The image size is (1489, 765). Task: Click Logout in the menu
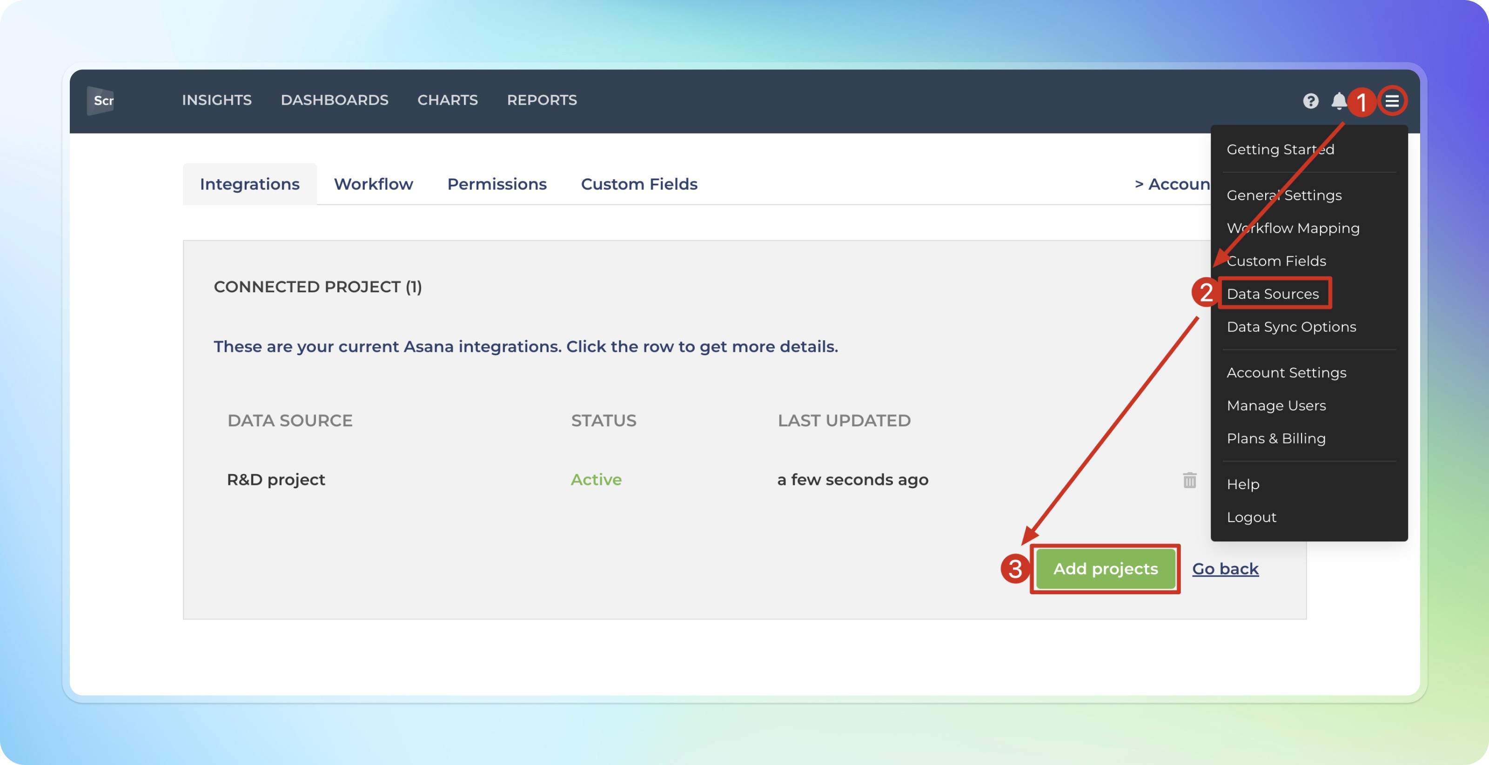pyautogui.click(x=1251, y=517)
